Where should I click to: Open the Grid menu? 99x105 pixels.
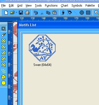20,5
